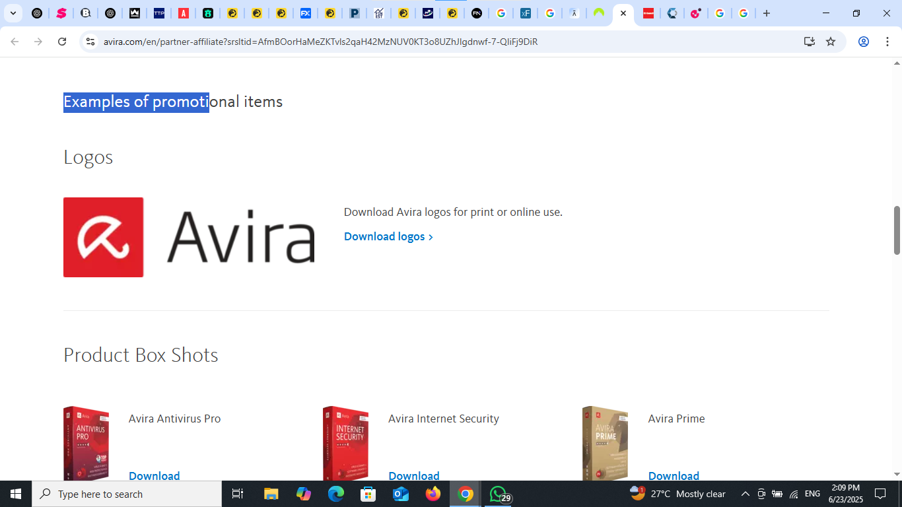Switch to the xF favicon tab
This screenshot has width=902, height=507.
pyautogui.click(x=526, y=13)
